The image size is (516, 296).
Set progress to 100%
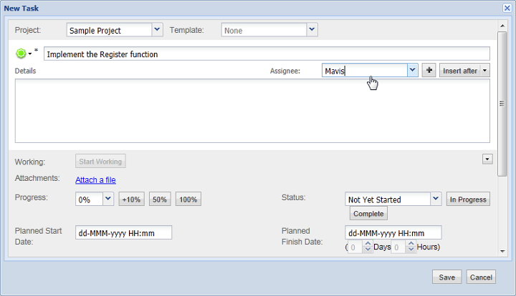tap(188, 199)
